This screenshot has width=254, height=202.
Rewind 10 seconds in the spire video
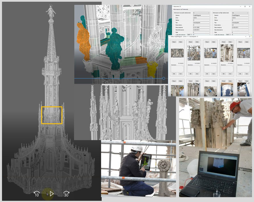[x=37, y=194]
